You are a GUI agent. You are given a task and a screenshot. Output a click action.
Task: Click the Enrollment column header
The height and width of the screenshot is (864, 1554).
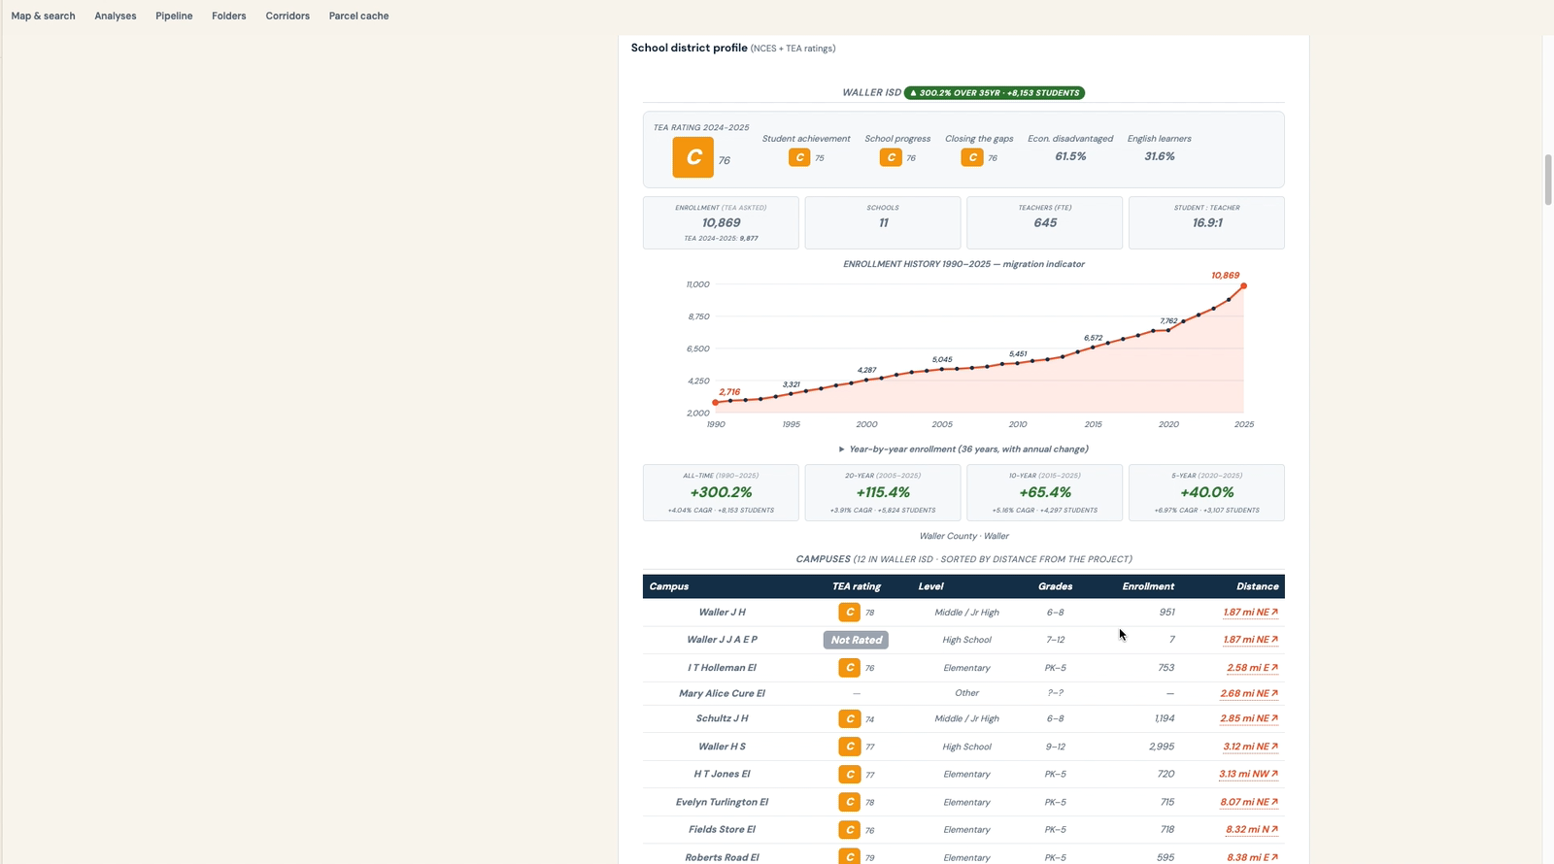coord(1148,586)
